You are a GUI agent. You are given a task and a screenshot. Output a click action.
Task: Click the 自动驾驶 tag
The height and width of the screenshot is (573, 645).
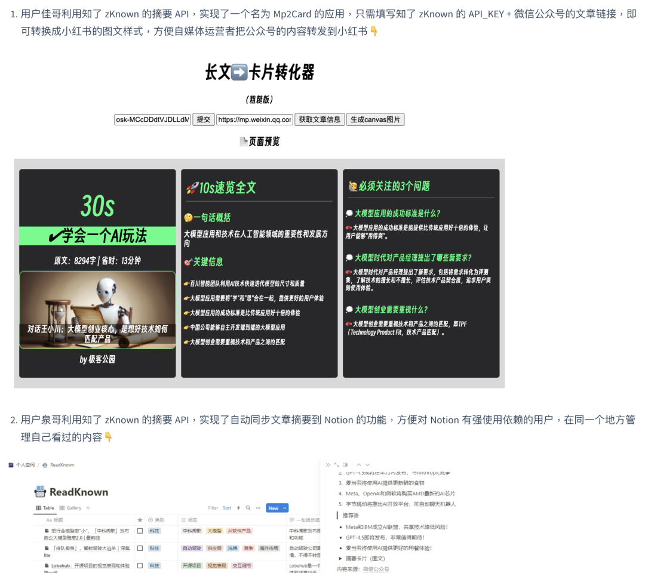(x=192, y=548)
